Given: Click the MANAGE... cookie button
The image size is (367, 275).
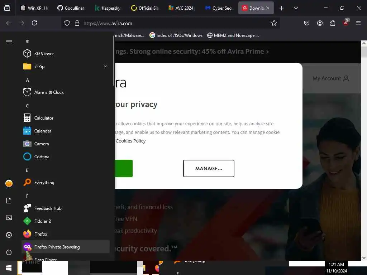Looking at the screenshot, I should pos(209,168).
